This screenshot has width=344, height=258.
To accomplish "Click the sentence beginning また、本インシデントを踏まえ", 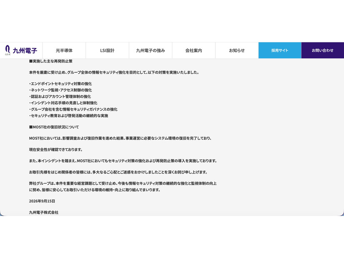I will tap(123, 161).
